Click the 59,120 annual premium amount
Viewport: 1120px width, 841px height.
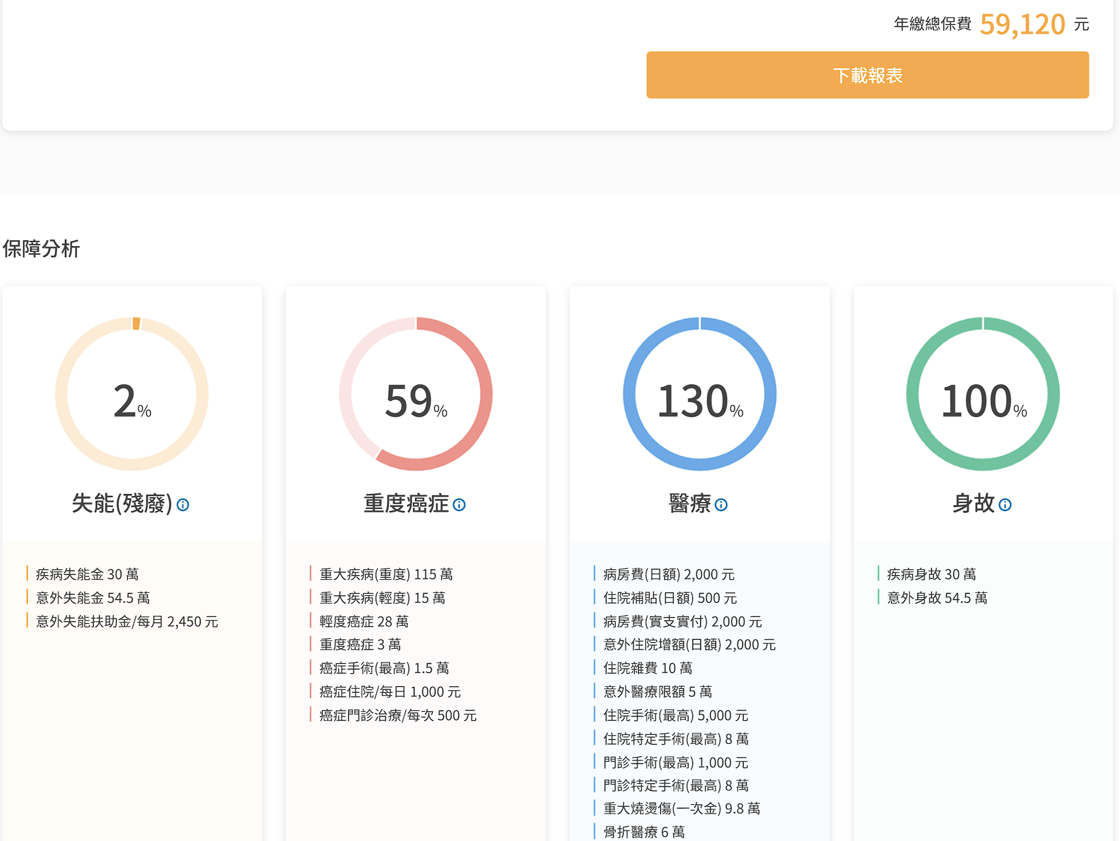pos(1022,24)
